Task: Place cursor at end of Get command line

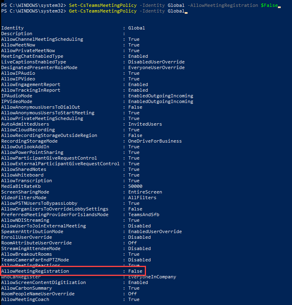Action: coord(186,11)
